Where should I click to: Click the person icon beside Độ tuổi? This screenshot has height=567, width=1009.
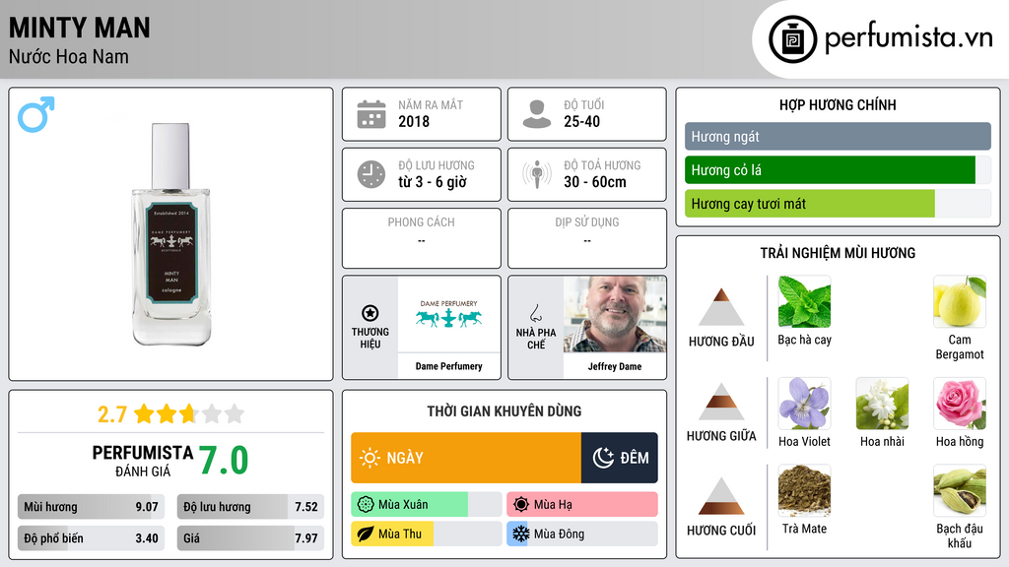537,114
